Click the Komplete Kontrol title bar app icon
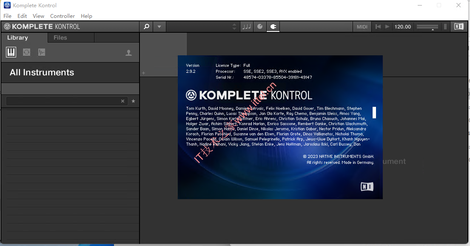Viewport: 470px width, 246px height. pyautogui.click(x=7, y=5)
